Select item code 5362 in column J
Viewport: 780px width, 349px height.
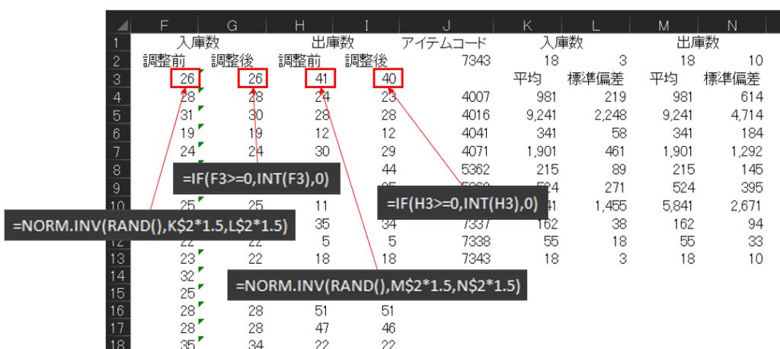coord(473,166)
